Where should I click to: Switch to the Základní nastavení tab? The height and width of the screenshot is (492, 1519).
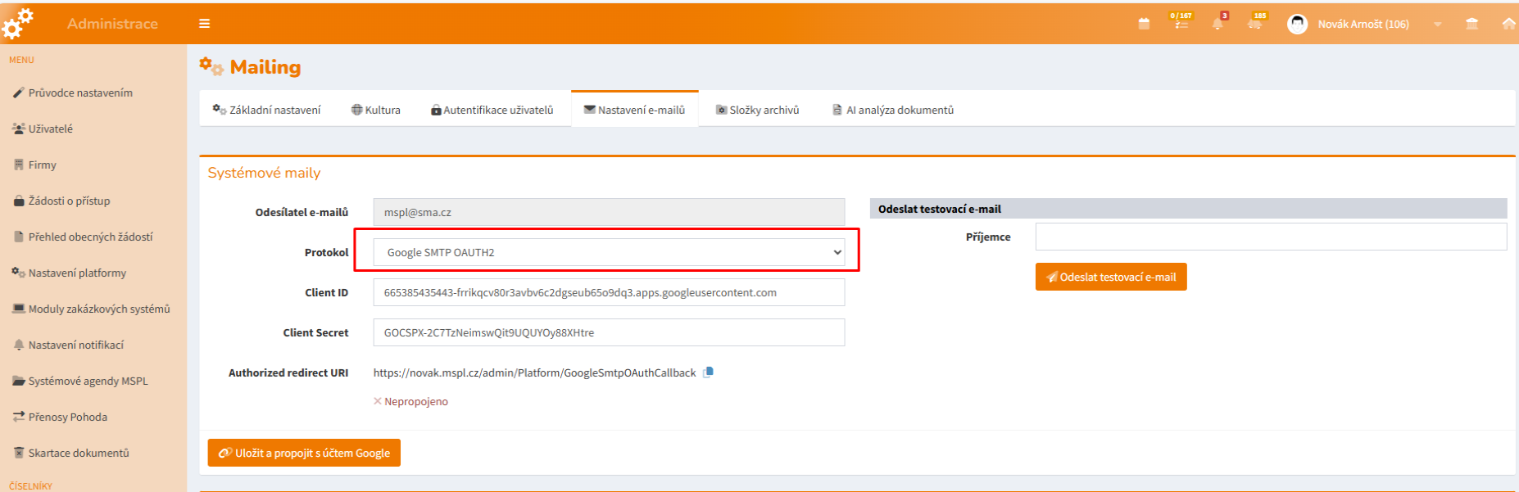point(267,110)
